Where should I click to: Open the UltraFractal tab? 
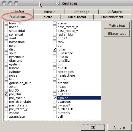[77, 17]
